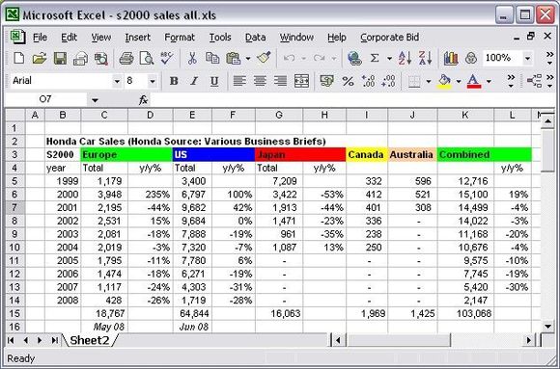Image resolution: width=560 pixels, height=369 pixels.
Task: Open a file with folder icon
Action: pyautogui.click(x=40, y=58)
